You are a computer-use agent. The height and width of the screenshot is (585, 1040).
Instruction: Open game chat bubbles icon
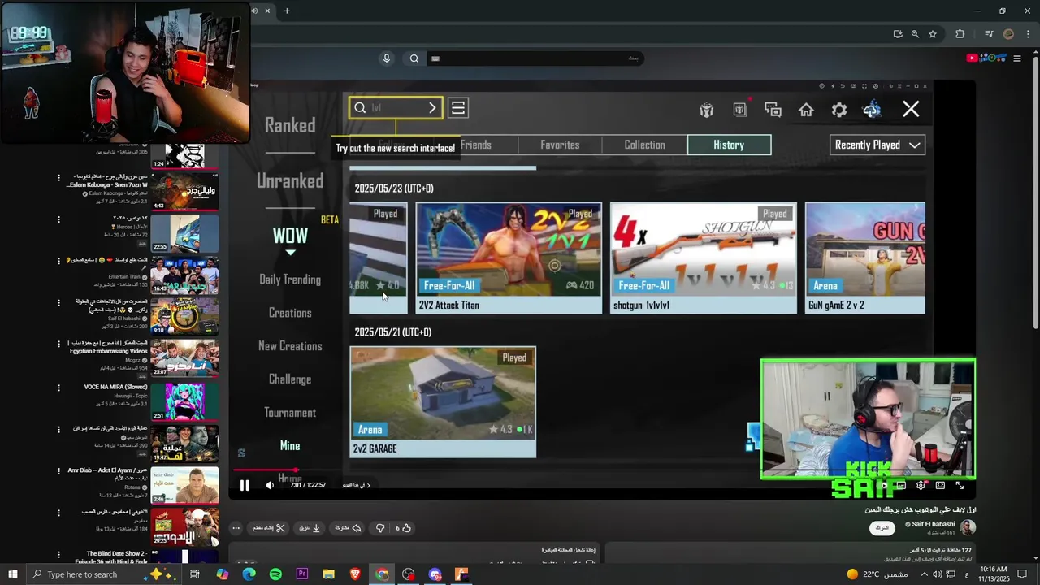(773, 110)
